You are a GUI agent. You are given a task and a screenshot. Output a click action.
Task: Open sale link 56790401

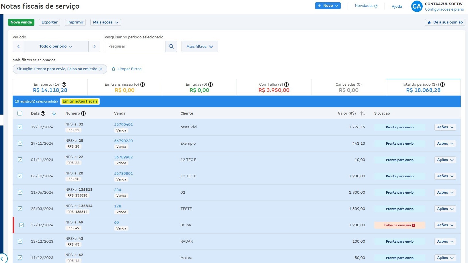pyautogui.click(x=123, y=125)
